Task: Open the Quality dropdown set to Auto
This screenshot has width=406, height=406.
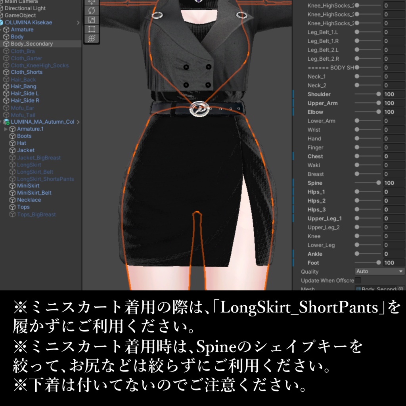Action: [379, 271]
